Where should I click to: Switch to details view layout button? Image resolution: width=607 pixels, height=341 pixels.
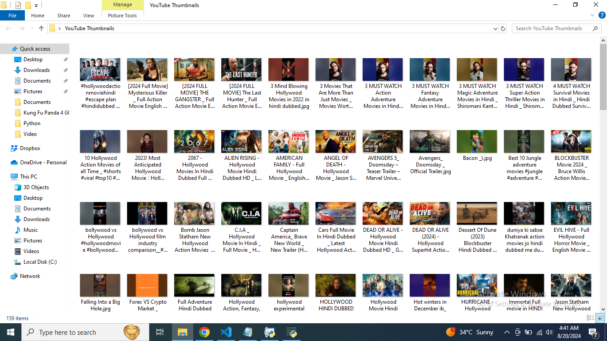(591, 318)
